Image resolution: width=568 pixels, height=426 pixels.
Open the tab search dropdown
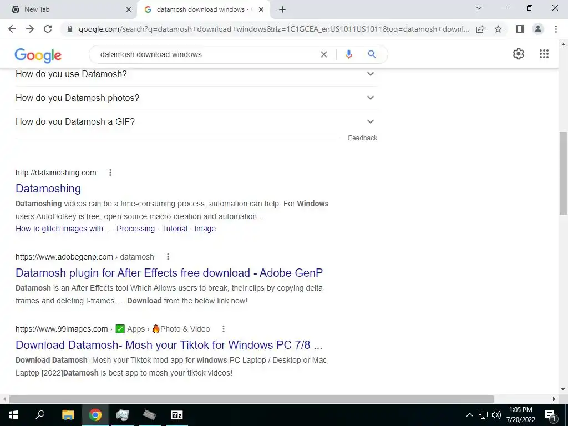[x=479, y=8]
